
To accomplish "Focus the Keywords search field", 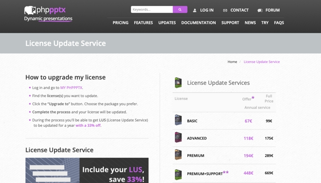I will (x=152, y=9).
